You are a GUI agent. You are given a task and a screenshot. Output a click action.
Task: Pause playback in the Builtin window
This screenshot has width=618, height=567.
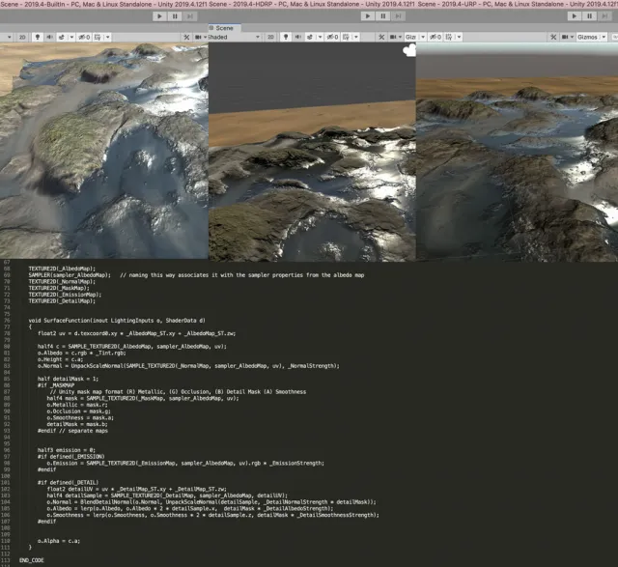(175, 16)
